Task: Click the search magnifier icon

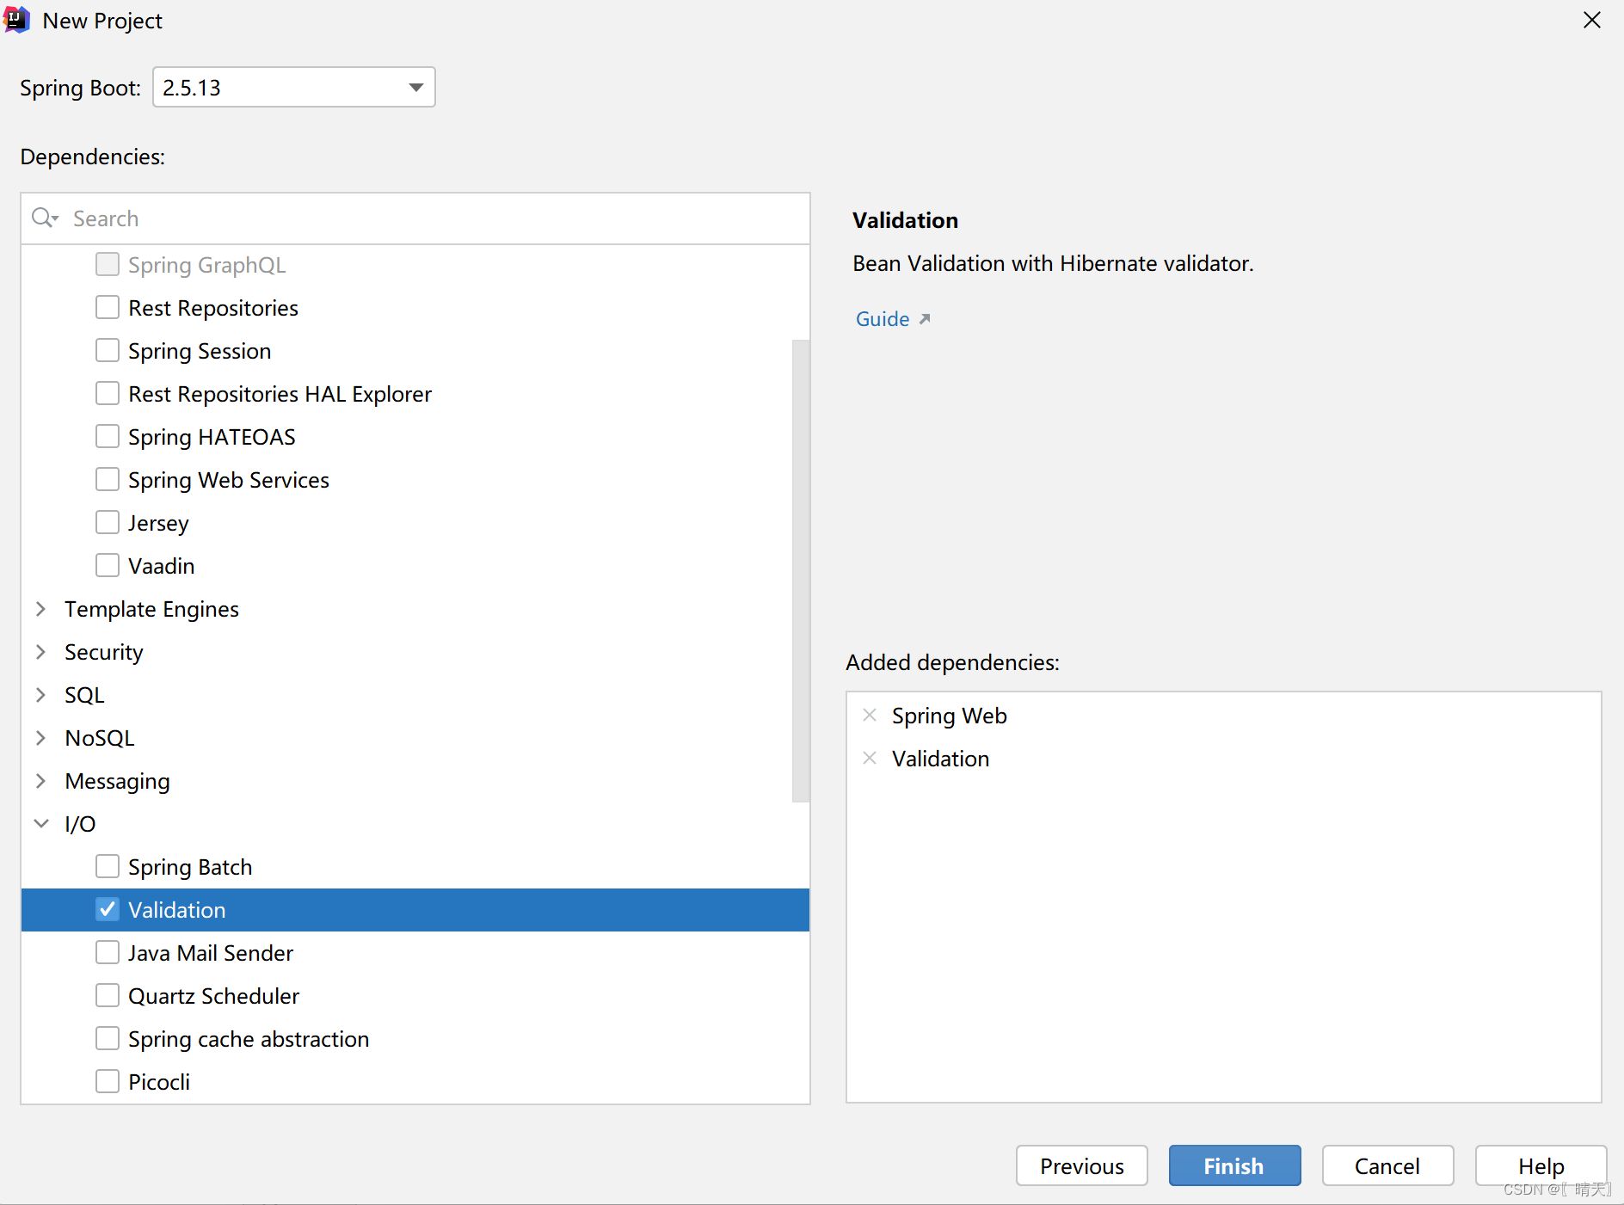Action: click(44, 218)
